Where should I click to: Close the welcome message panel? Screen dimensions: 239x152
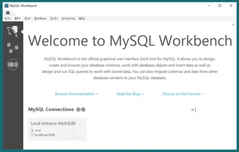[233, 25]
